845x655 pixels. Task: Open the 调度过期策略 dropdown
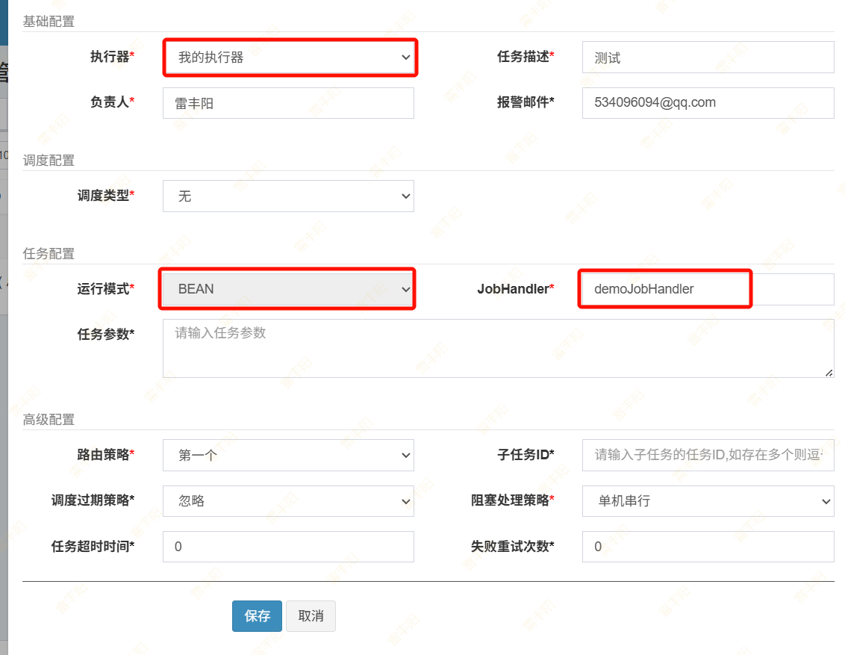[x=288, y=501]
